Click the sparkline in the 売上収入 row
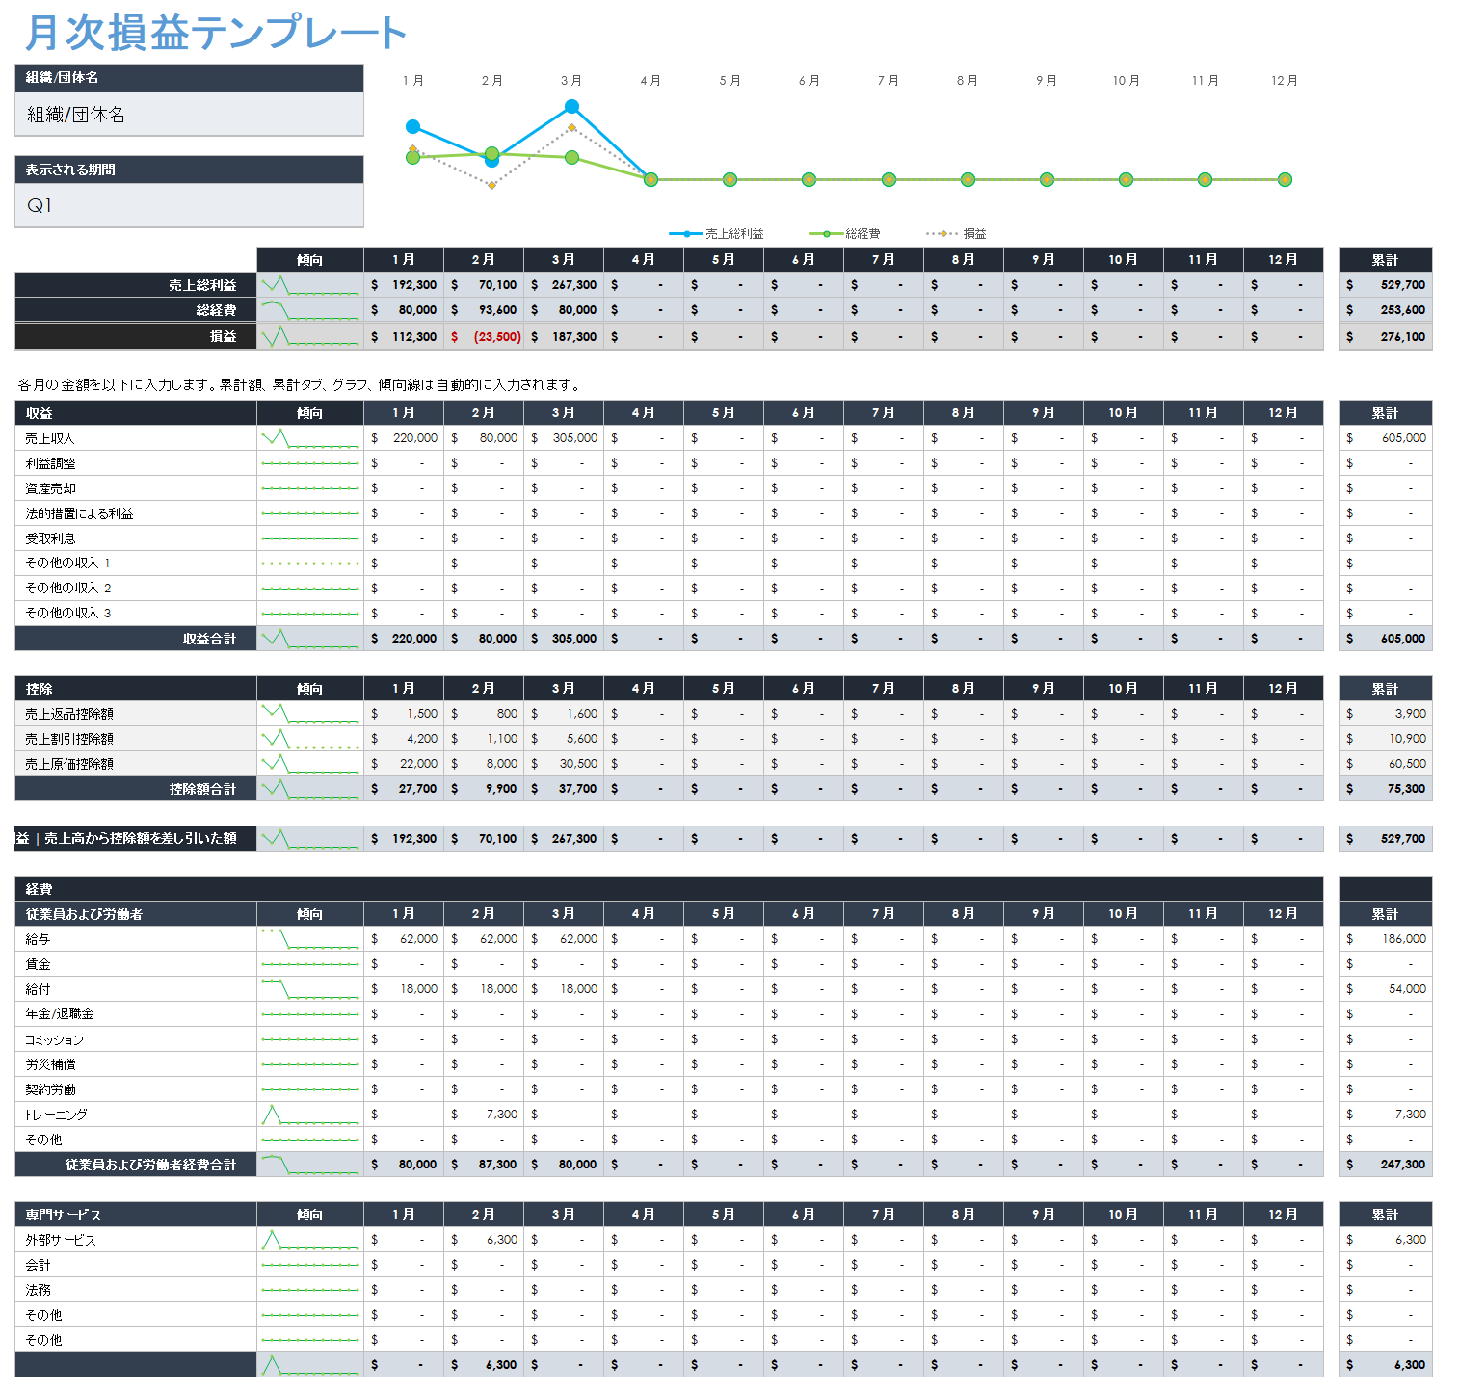The width and height of the screenshot is (1459, 1390). coord(309,438)
